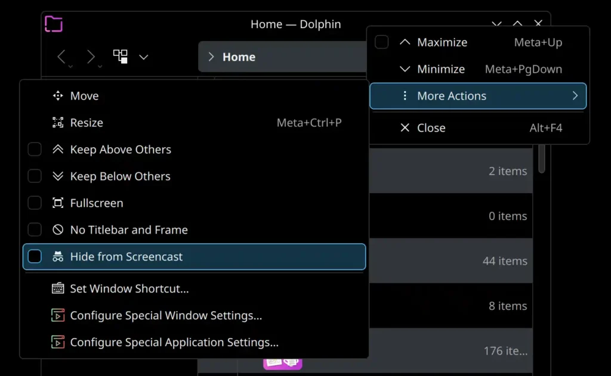Enable Keep Above Others
The width and height of the screenshot is (611, 376).
pos(35,149)
